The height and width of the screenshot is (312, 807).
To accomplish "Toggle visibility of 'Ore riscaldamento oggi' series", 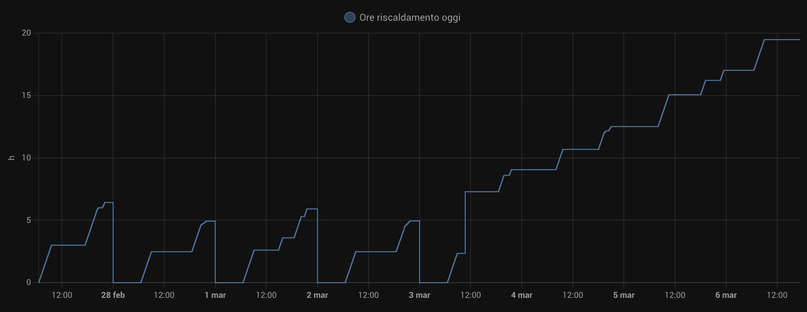I will [410, 17].
